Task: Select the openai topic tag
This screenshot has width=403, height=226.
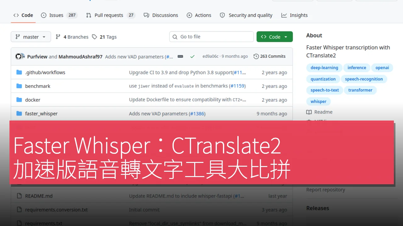Action: coord(382,68)
